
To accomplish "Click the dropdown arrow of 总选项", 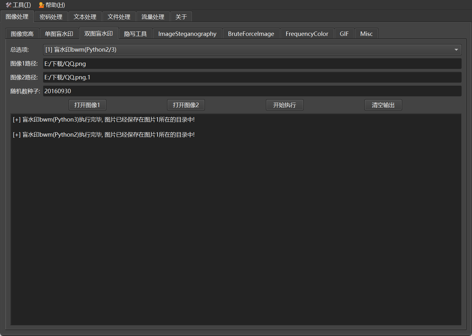I will 456,50.
